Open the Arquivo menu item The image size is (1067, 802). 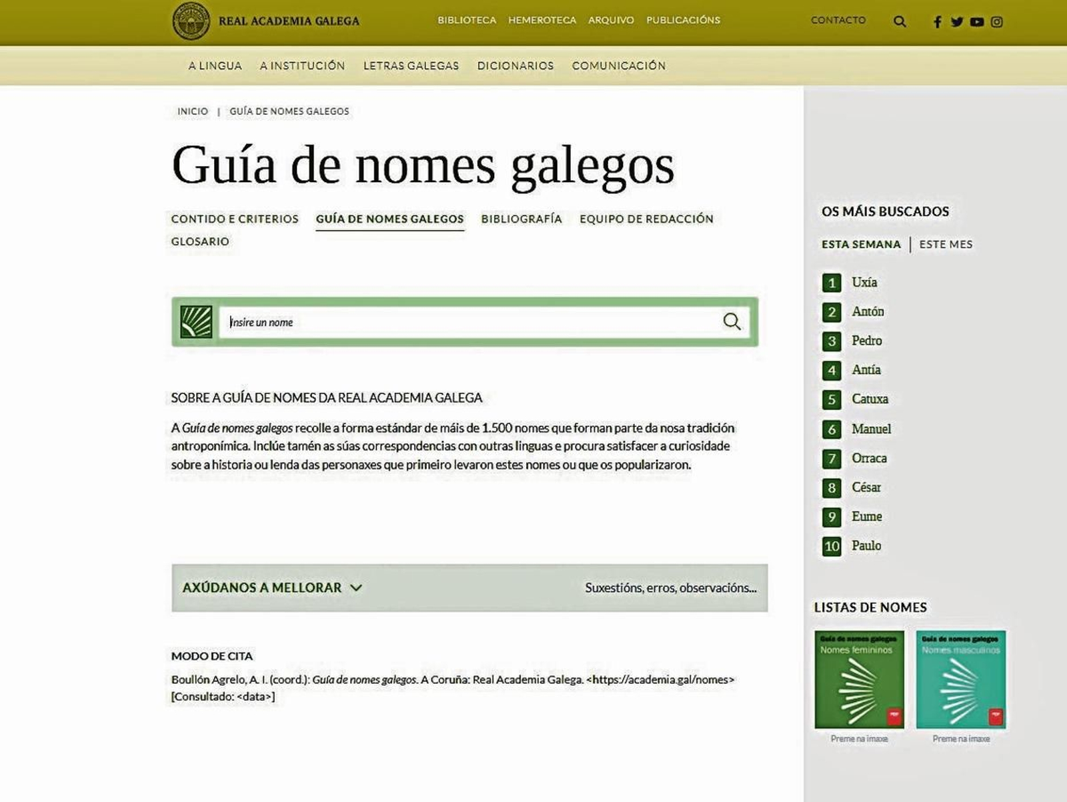pos(611,20)
